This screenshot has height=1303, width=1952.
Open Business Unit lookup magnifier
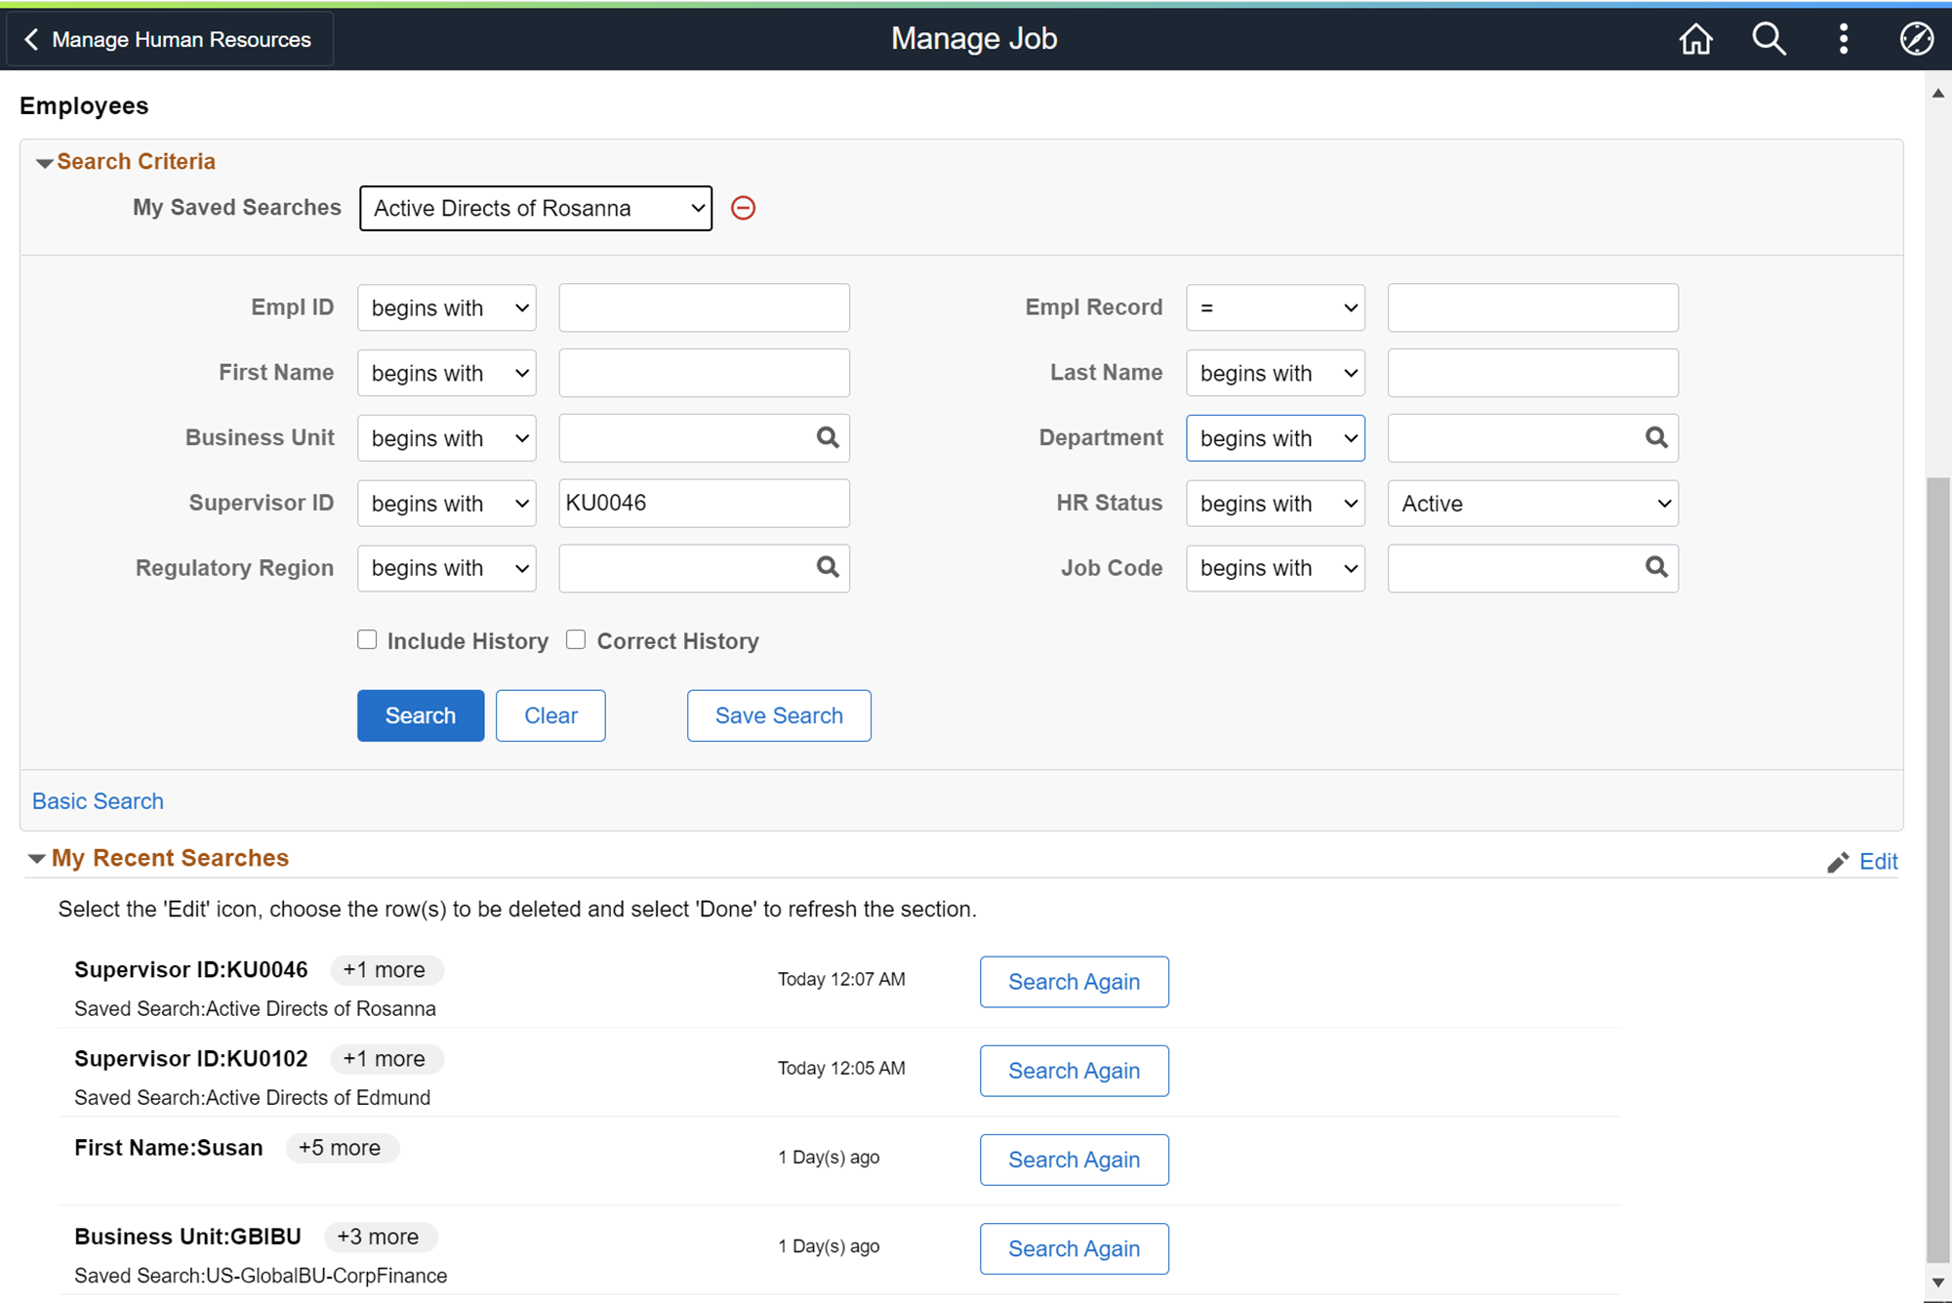(828, 437)
